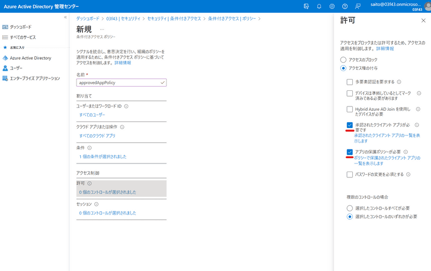Open the notifications bell icon
Screen dimensions: 431x271
319,6
